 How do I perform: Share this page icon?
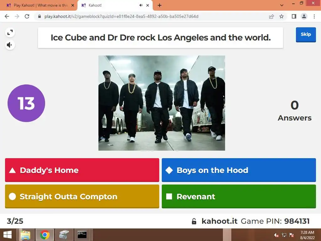pos(271,16)
